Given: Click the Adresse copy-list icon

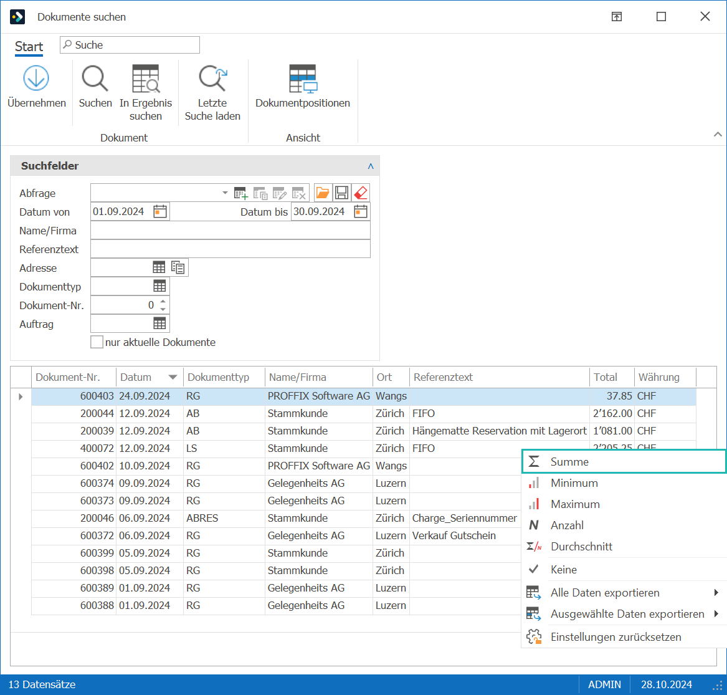Looking at the screenshot, I should (x=178, y=267).
